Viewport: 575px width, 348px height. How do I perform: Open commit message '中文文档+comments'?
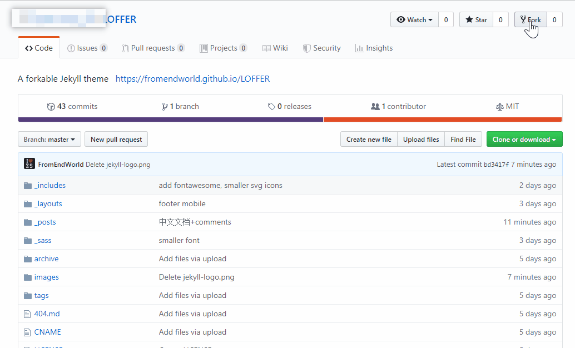[x=195, y=222]
